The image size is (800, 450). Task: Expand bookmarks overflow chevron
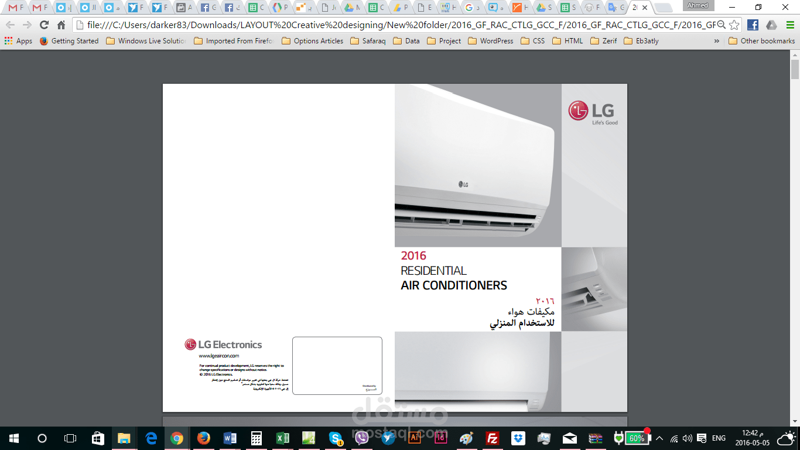717,41
